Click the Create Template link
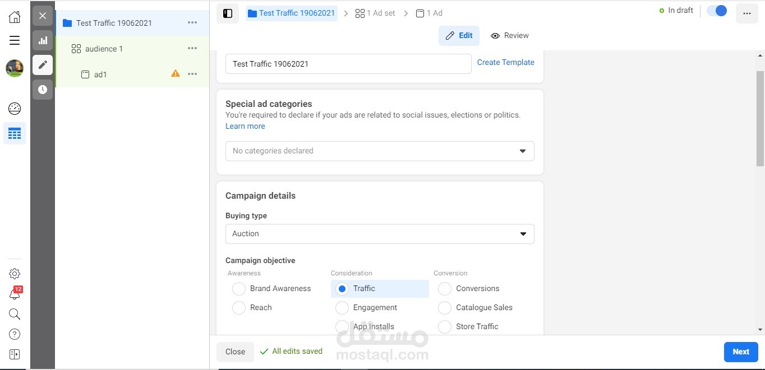 506,62
